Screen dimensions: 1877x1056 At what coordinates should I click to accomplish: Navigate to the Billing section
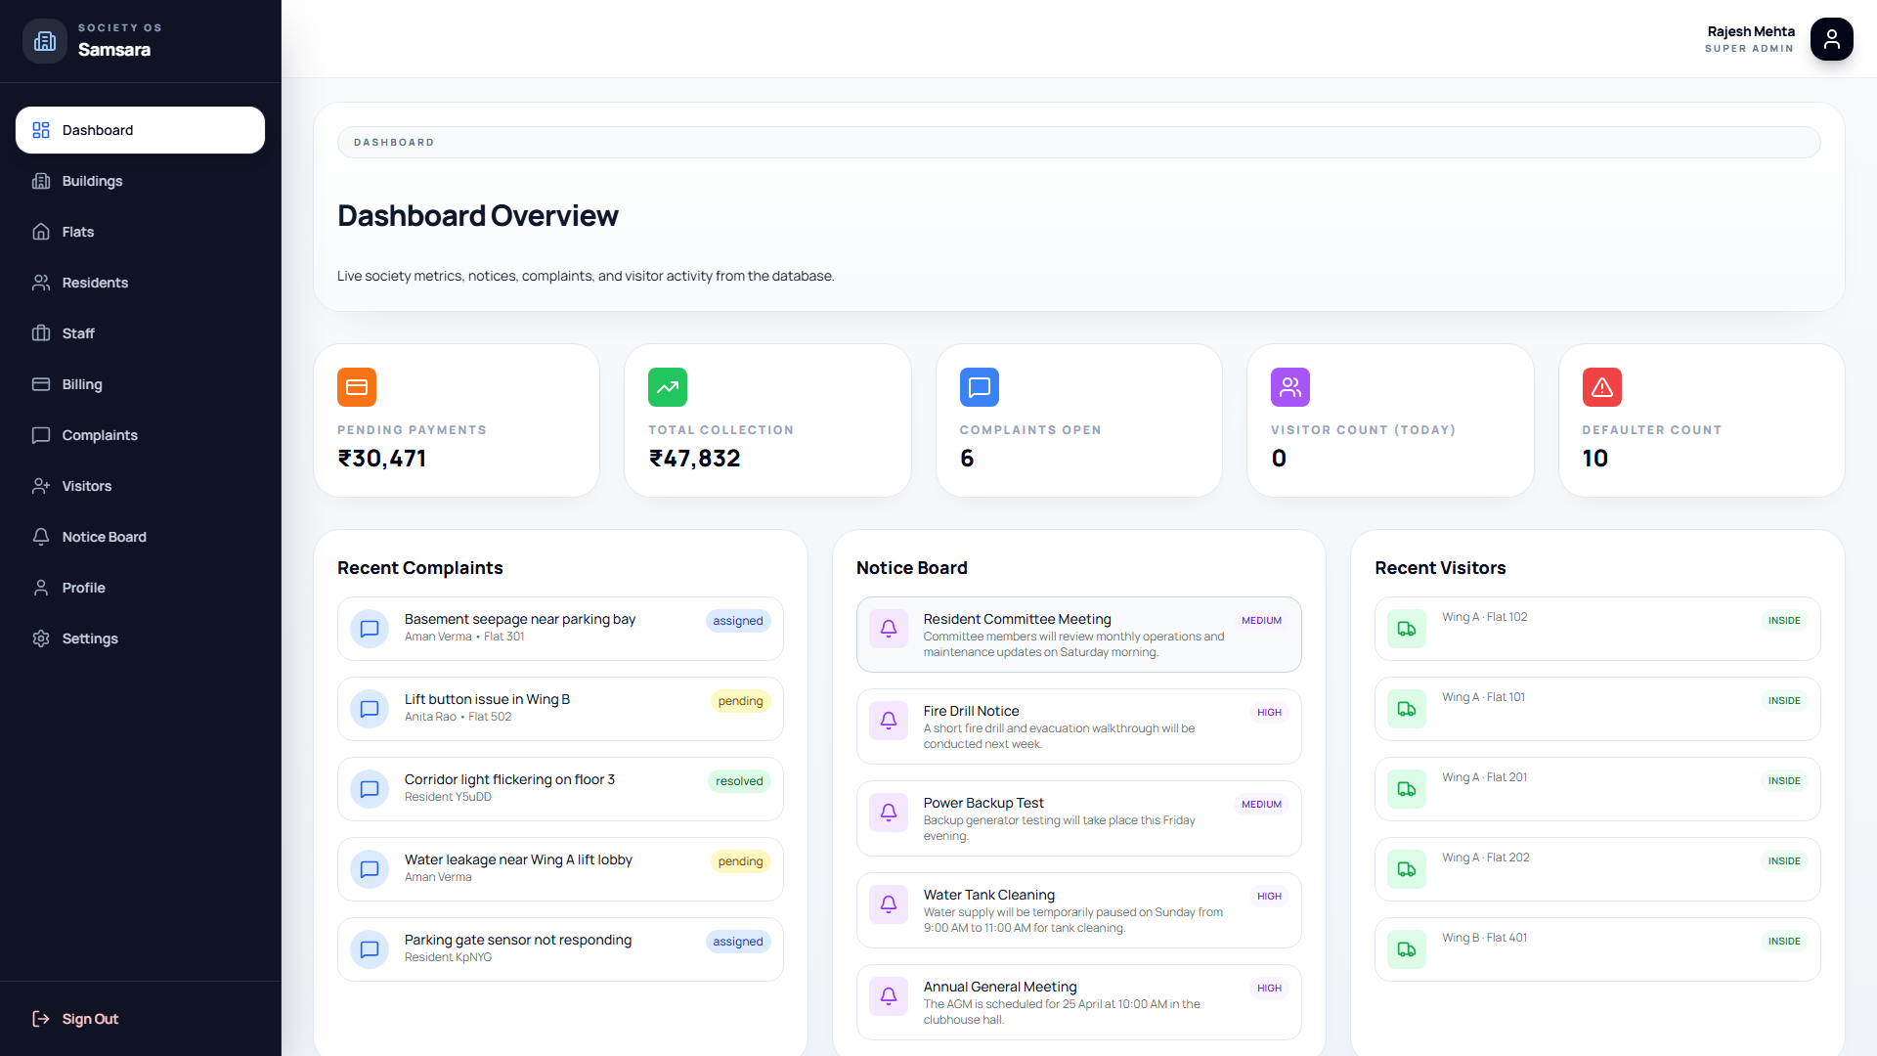click(x=82, y=384)
